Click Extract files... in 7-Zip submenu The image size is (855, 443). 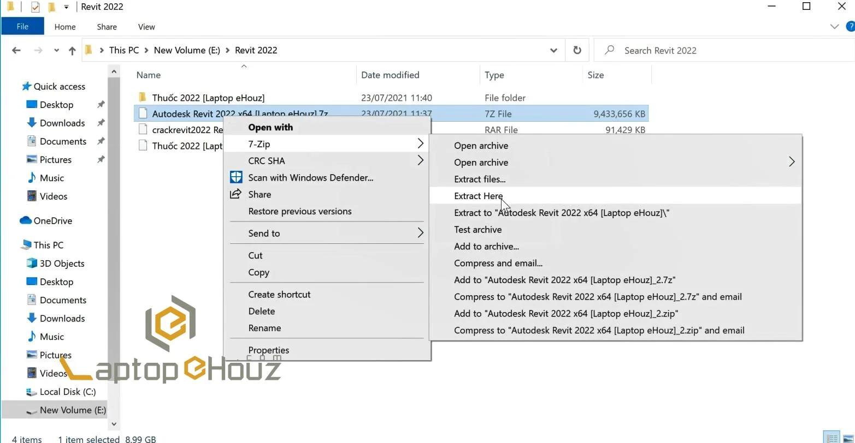pyautogui.click(x=616, y=179)
